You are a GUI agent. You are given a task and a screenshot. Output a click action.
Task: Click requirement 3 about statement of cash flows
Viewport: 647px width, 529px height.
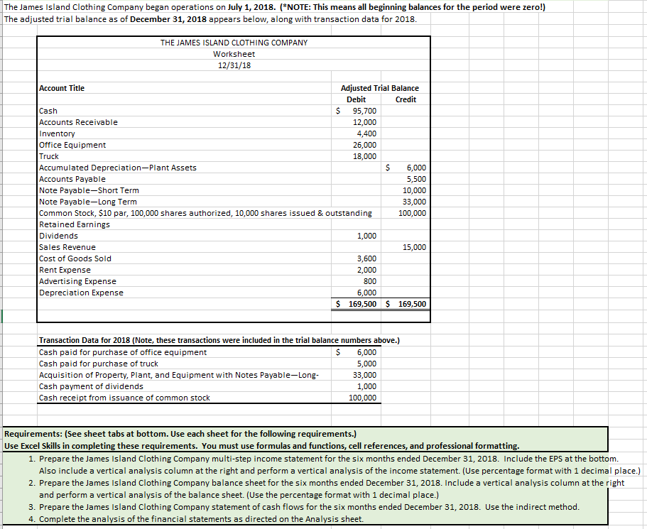(304, 507)
